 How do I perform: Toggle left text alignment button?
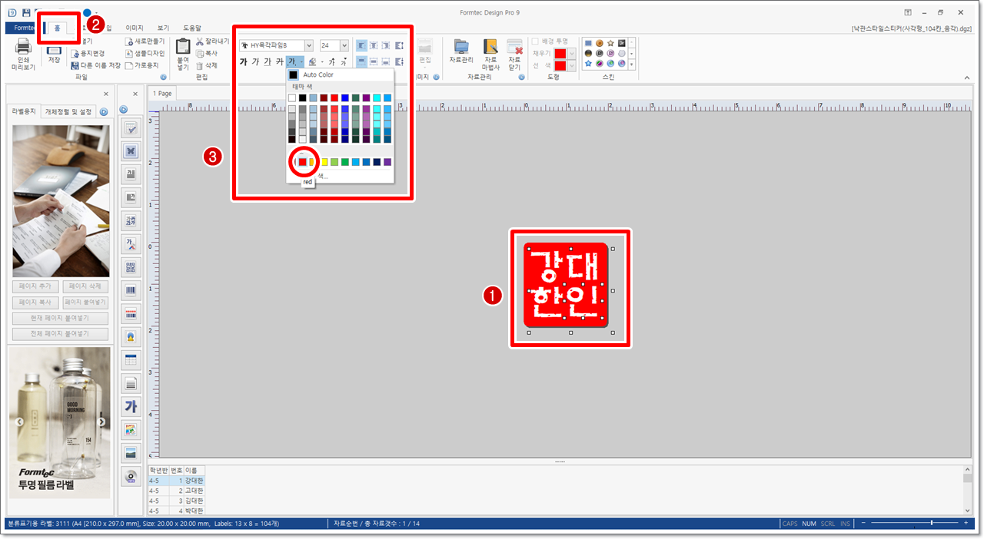(x=361, y=46)
